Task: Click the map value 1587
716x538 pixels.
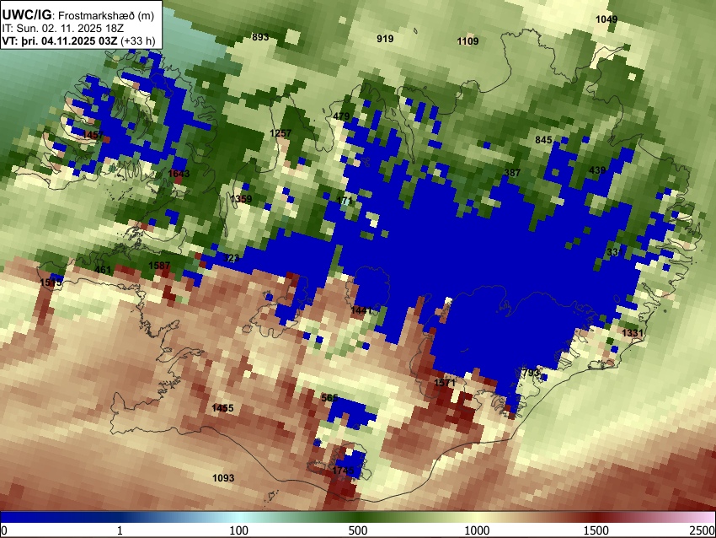Action: (159, 266)
